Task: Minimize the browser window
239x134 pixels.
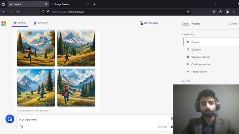Action: (x=230, y=4)
